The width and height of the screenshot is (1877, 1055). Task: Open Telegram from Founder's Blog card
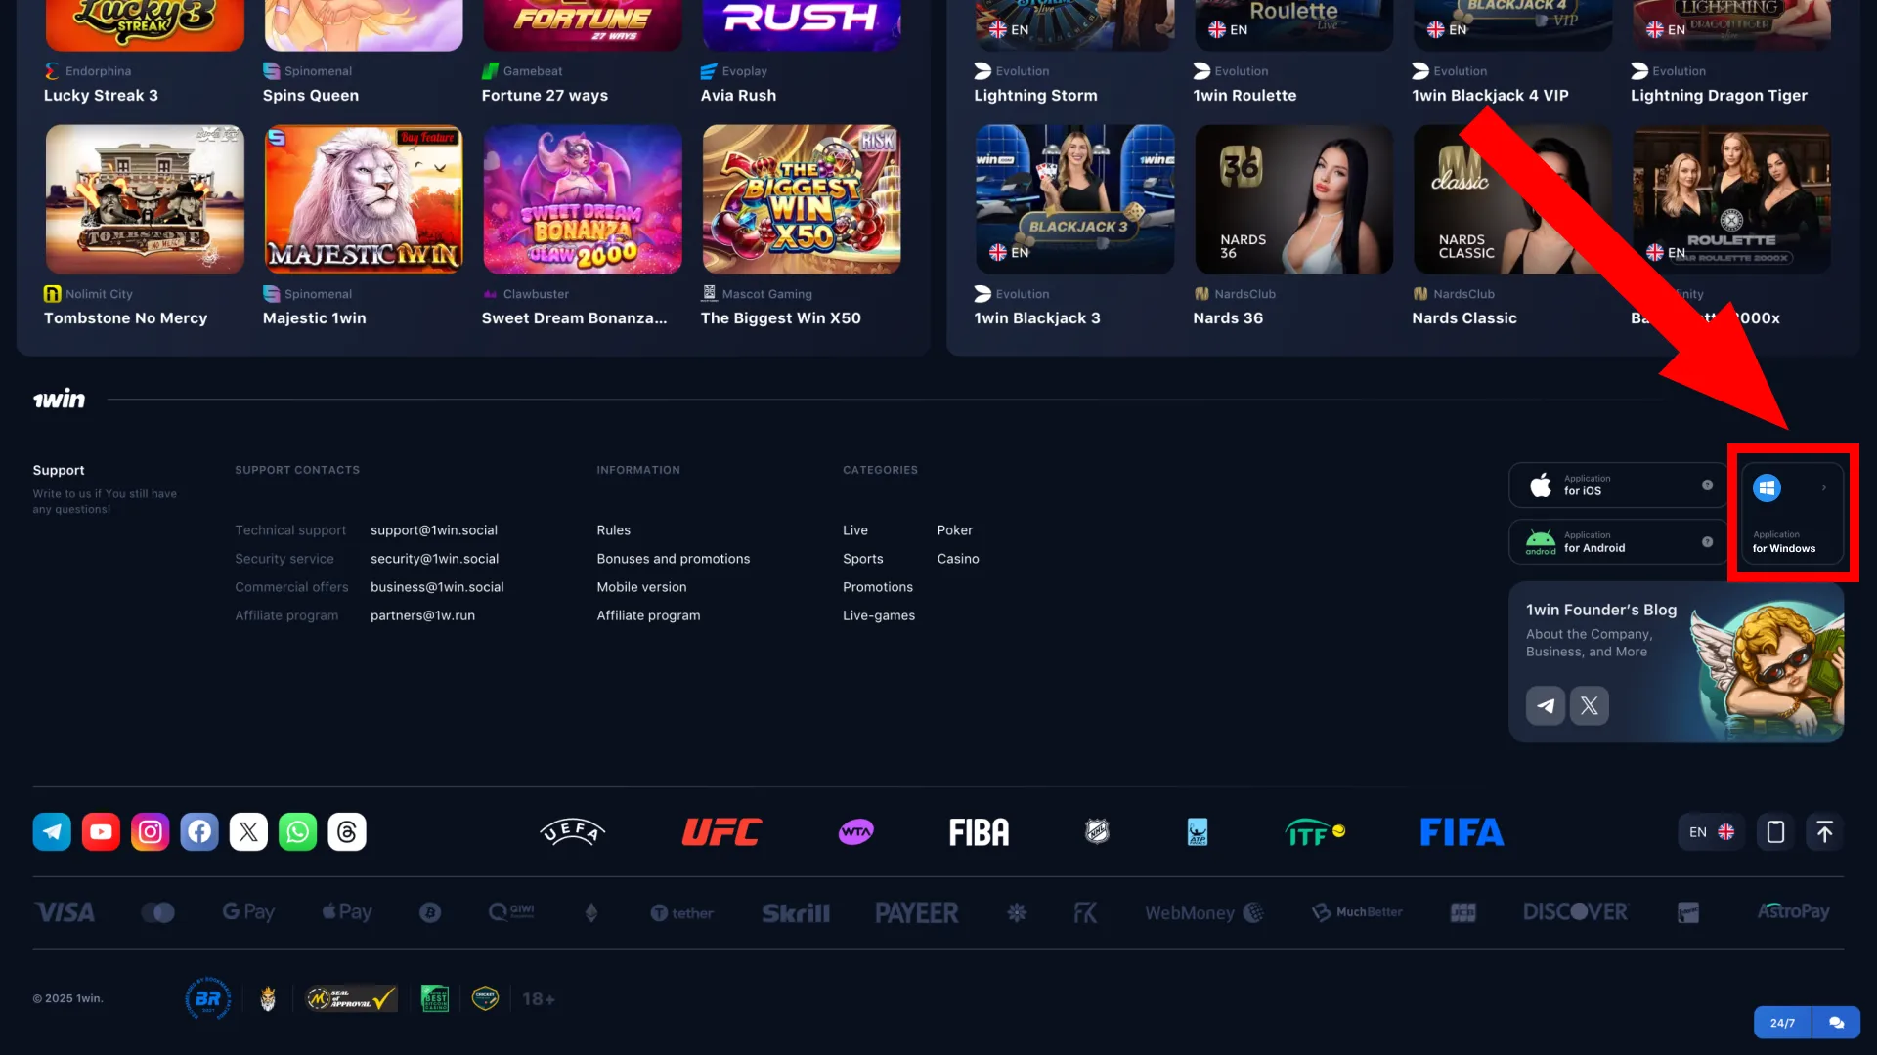coord(1546,705)
